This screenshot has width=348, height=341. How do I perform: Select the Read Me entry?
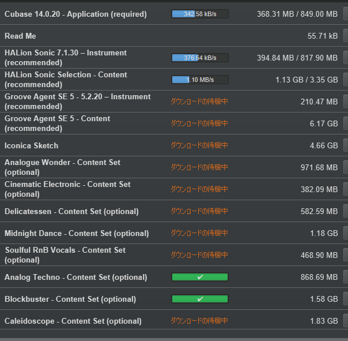[21, 36]
